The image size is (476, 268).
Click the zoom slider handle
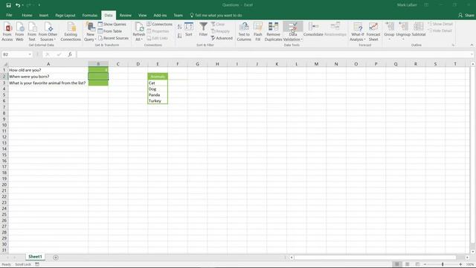[x=443, y=264]
